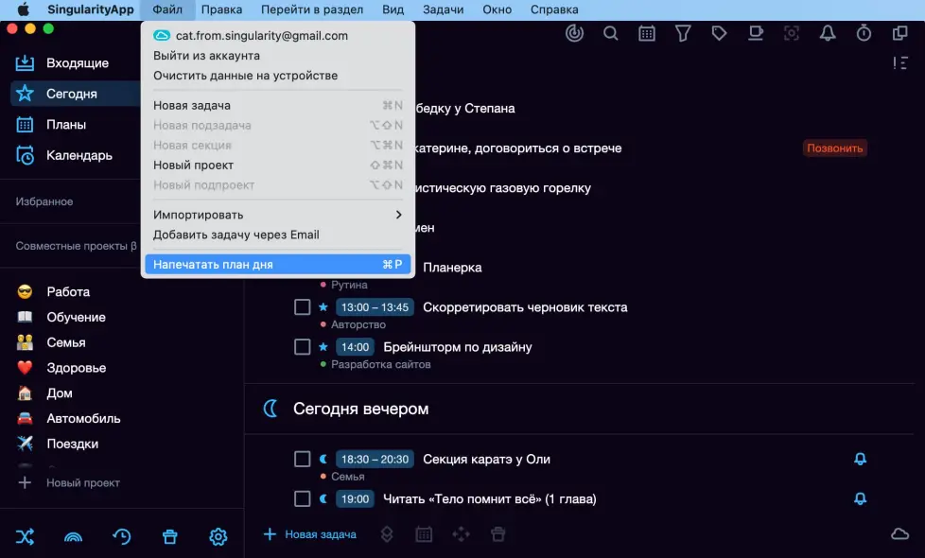Open search with the magnifier icon
Screen dimensions: 925x558
coord(610,32)
